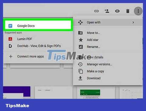This screenshot has width=146, height=111.
Task: Click the Manage versions history icon
Action: pos(80,64)
